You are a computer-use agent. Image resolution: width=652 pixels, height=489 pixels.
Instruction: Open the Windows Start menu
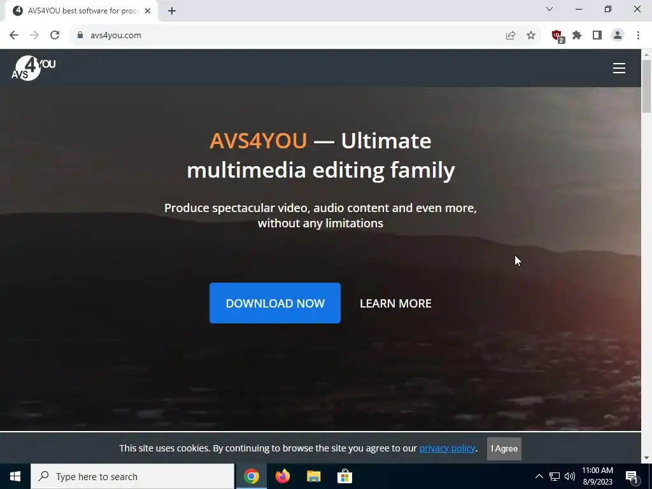click(15, 476)
